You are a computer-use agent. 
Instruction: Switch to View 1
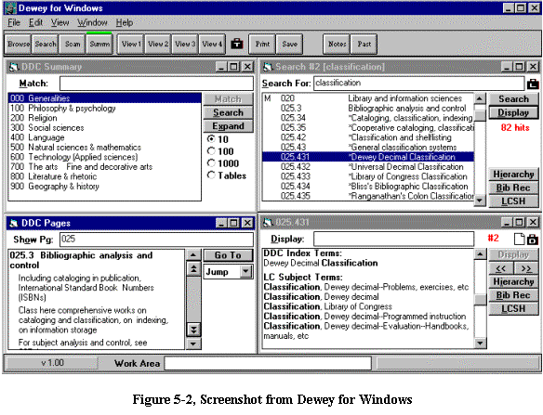point(131,45)
